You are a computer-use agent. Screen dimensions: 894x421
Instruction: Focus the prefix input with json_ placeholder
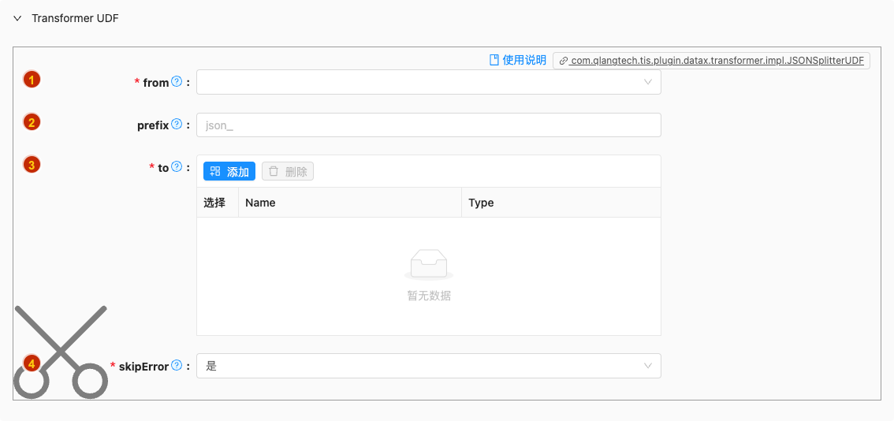click(x=428, y=125)
